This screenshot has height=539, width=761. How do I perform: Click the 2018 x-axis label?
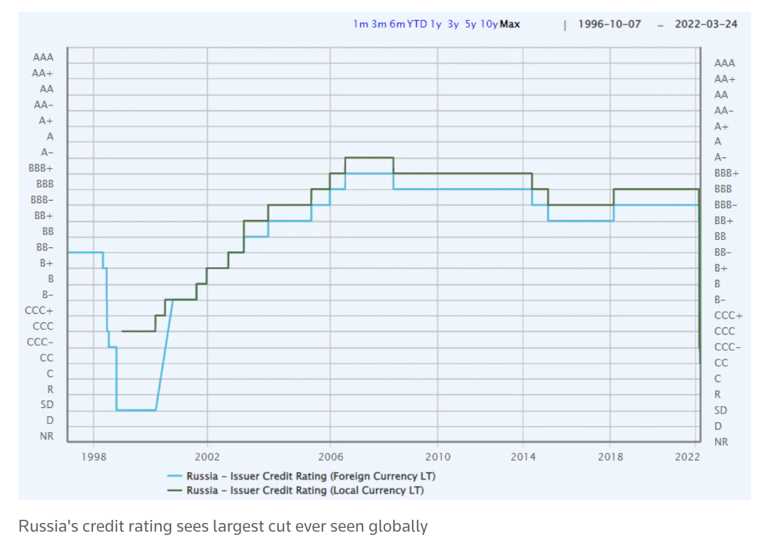(x=610, y=457)
